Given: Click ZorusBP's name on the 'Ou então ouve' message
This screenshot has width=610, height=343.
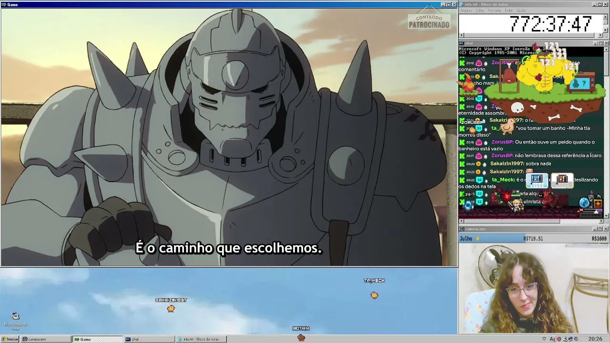Looking at the screenshot, I should (502, 142).
